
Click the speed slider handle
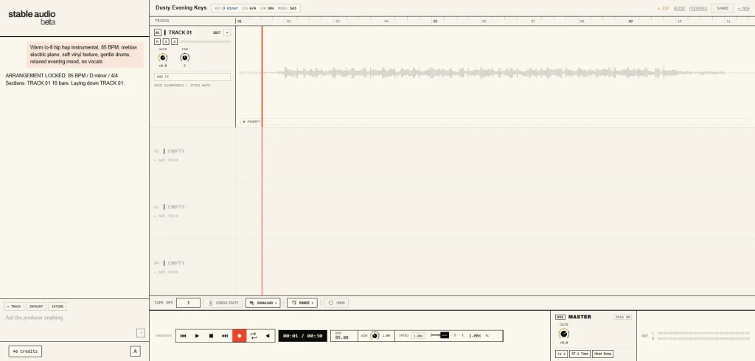445,335
